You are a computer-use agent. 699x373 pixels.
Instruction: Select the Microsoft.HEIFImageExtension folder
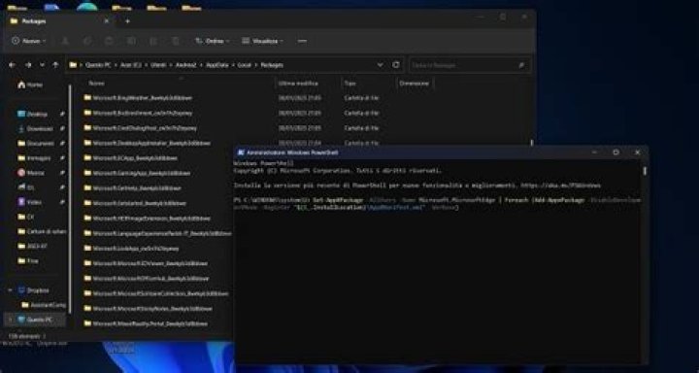click(x=148, y=219)
